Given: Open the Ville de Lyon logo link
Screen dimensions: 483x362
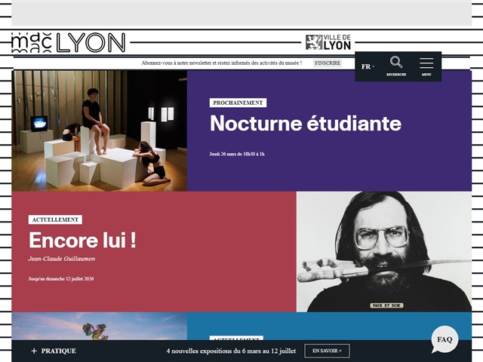Looking at the screenshot, I should point(328,42).
